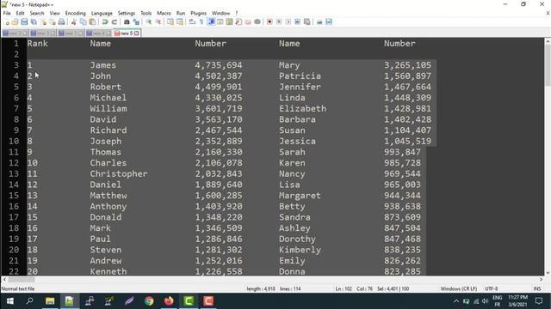Toggle the file Monitoring eye icon
551x309 pixels.
[x=257, y=21]
